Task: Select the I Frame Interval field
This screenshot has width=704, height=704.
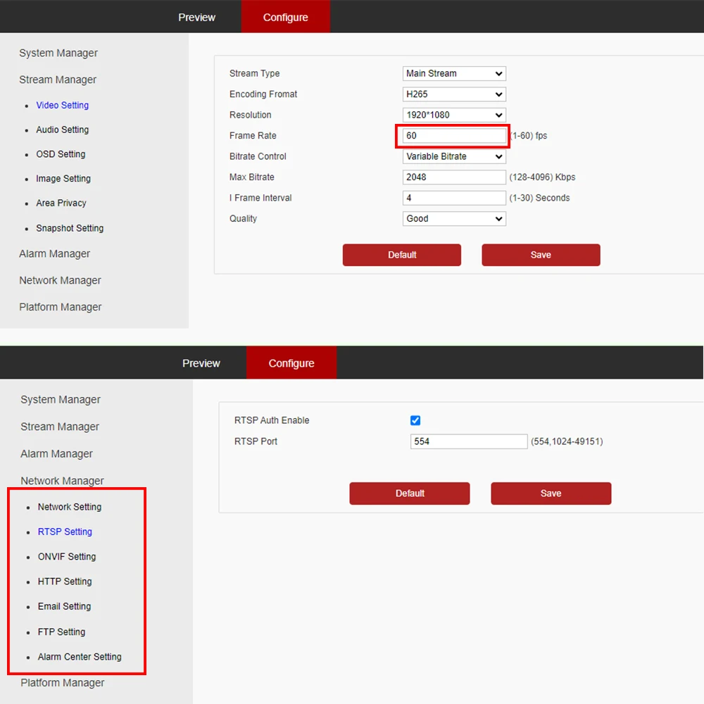Action: (454, 198)
